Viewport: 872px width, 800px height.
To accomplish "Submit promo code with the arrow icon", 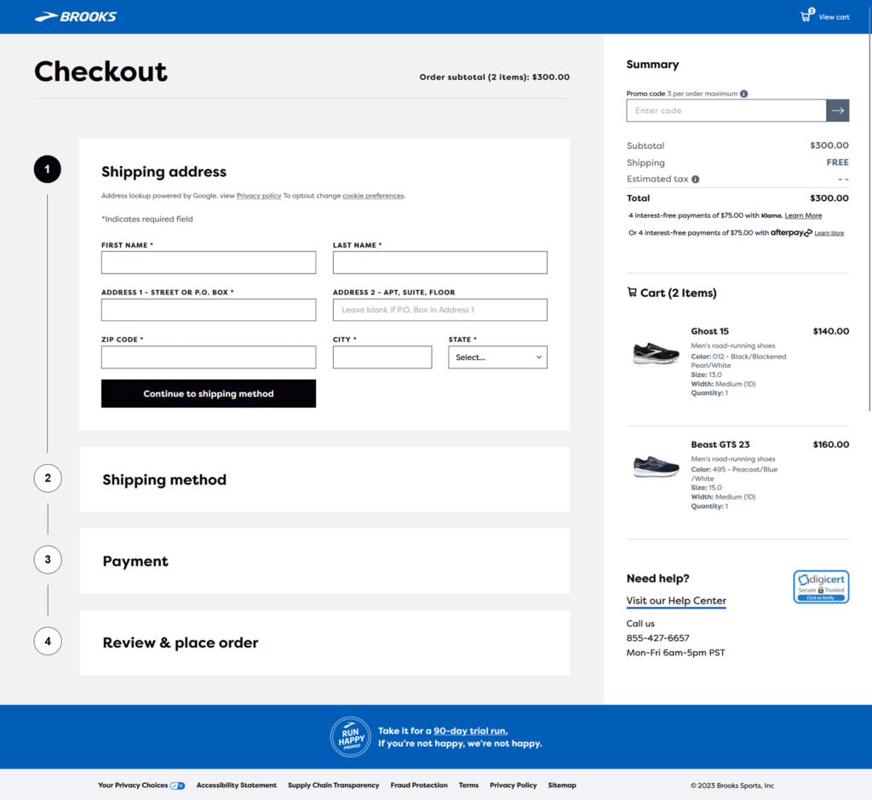I will pos(837,110).
